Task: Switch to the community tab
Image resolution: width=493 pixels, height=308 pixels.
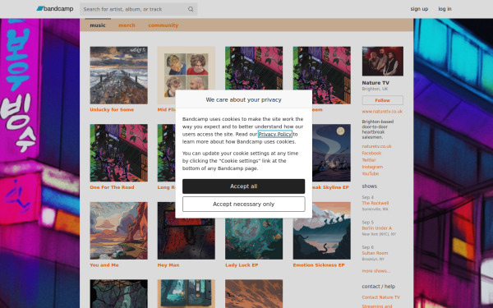Action: [x=164, y=25]
